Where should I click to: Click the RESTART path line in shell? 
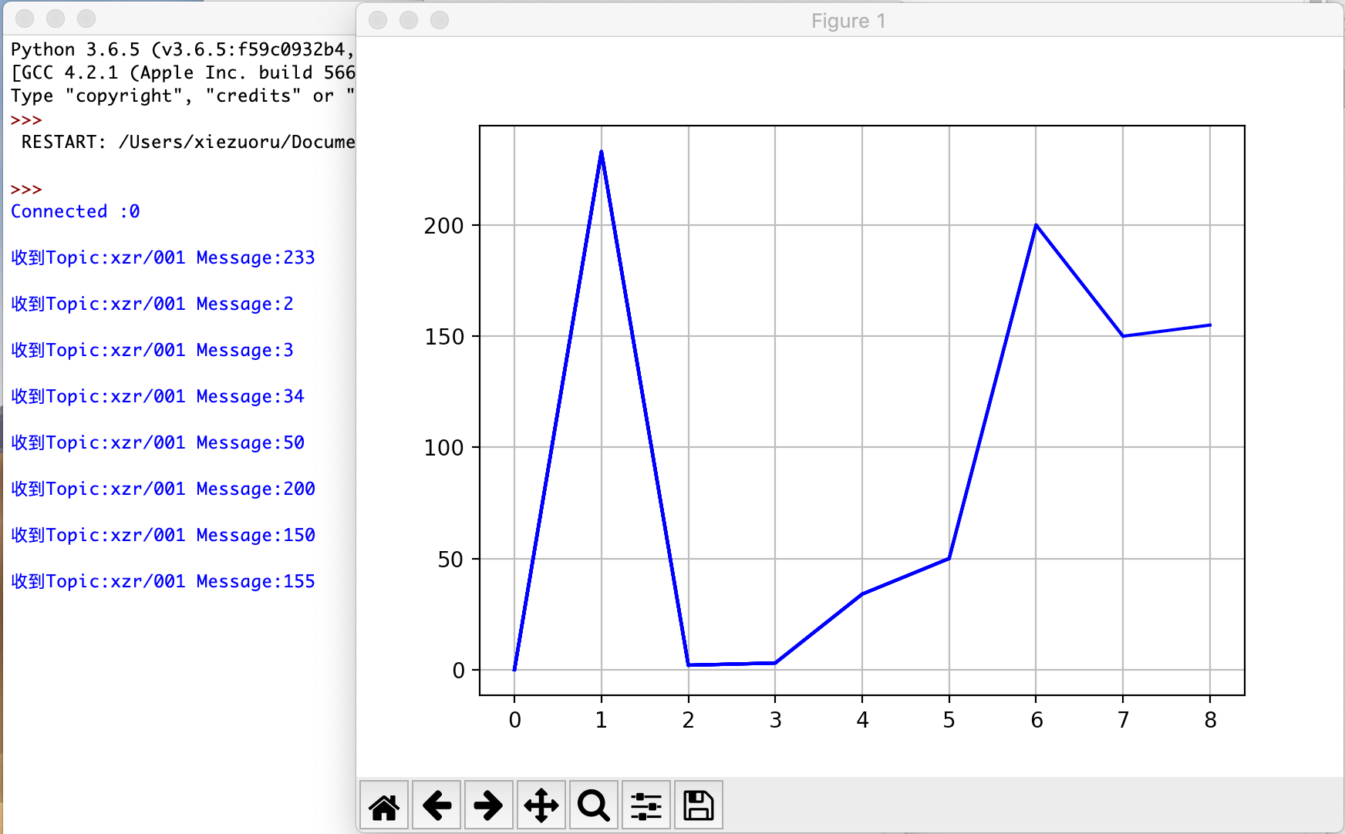(x=188, y=142)
